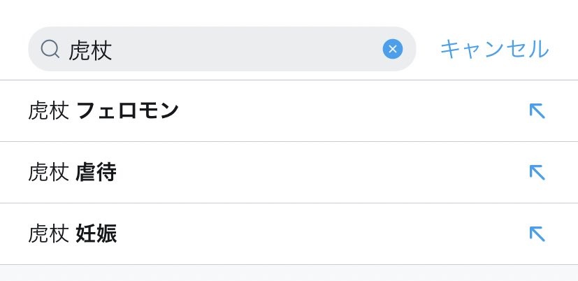The image size is (578, 281).
Task: Click the bold 妊娠 word
Action: coord(96,233)
